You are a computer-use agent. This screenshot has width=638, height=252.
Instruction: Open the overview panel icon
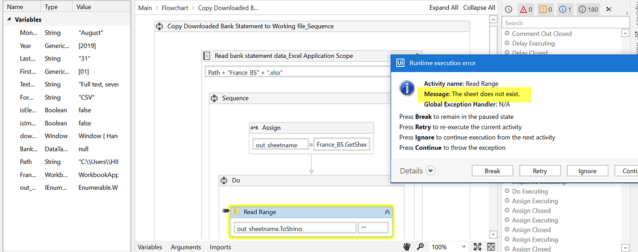(491, 246)
